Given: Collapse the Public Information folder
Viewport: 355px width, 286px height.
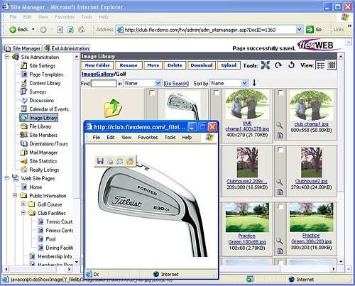Looking at the screenshot, I should pyautogui.click(x=15, y=195).
